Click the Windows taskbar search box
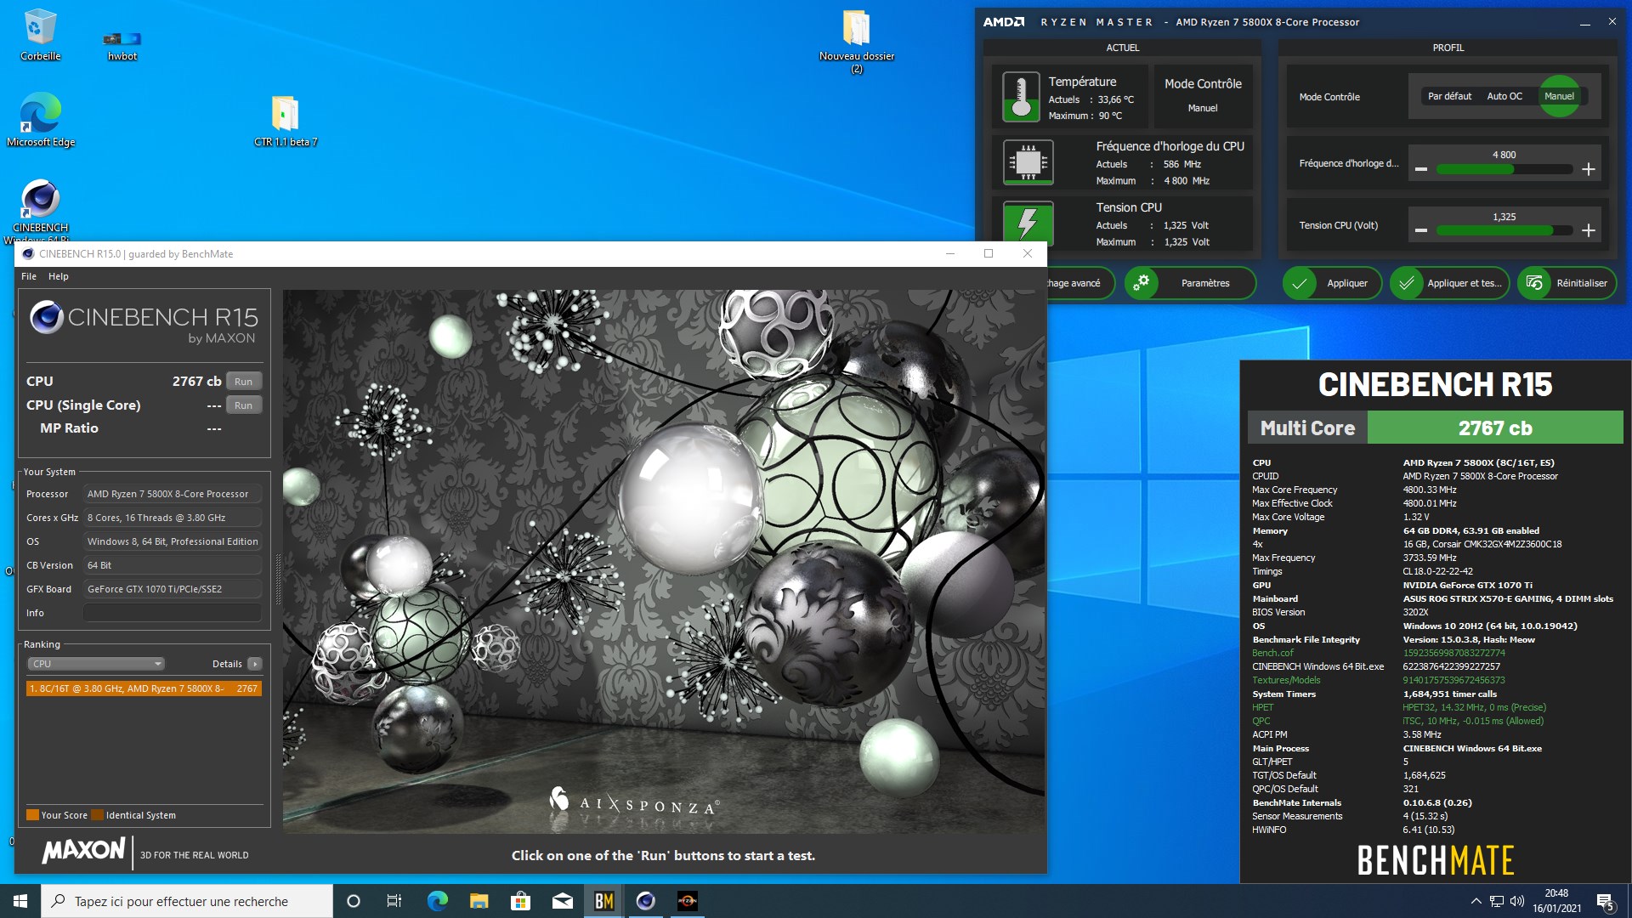The width and height of the screenshot is (1632, 918). [x=187, y=901]
